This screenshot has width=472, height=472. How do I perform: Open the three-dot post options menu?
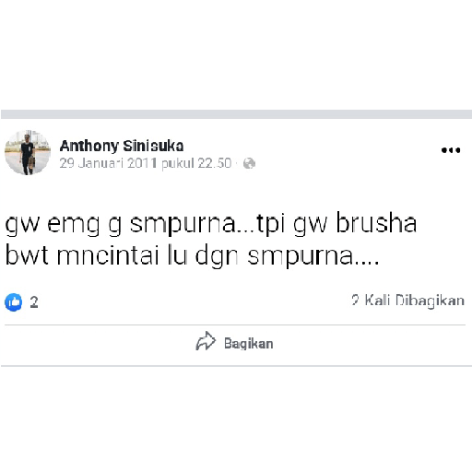click(x=451, y=150)
